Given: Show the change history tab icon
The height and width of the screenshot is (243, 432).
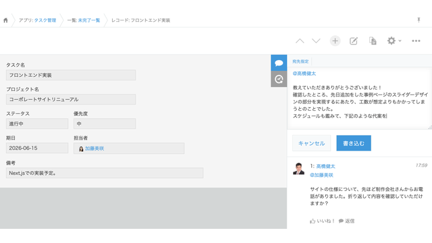Looking at the screenshot, I should [x=279, y=79].
